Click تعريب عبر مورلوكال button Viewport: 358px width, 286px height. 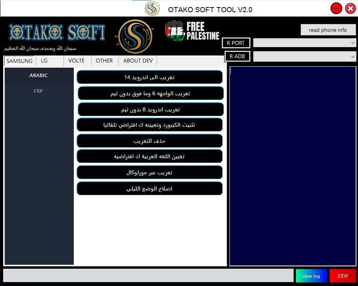point(150,173)
